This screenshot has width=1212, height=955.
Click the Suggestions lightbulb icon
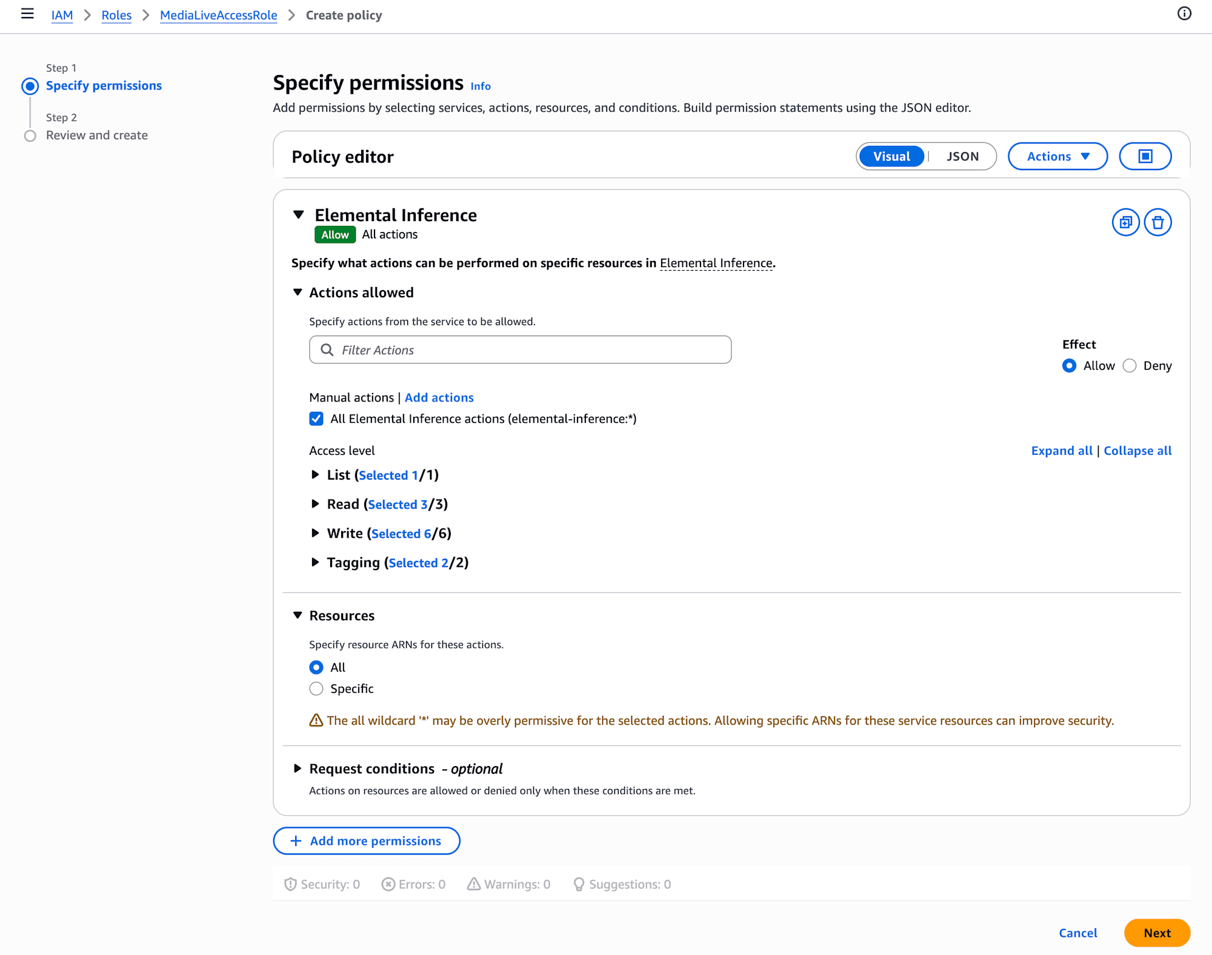pyautogui.click(x=579, y=884)
